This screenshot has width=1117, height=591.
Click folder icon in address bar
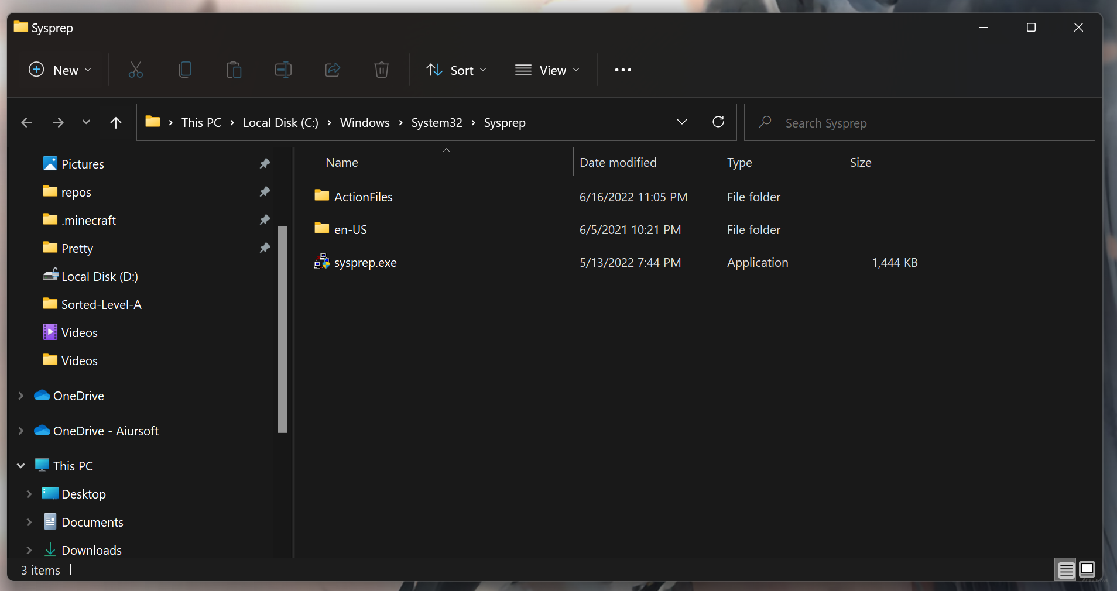[153, 122]
